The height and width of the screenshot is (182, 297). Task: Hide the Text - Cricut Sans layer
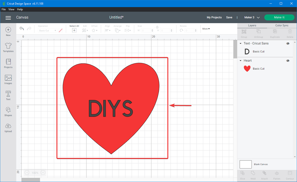288,43
